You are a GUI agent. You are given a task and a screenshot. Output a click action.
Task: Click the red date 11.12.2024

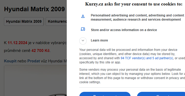(18, 43)
